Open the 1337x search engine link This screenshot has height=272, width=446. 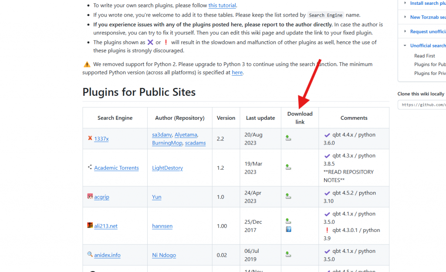101,139
